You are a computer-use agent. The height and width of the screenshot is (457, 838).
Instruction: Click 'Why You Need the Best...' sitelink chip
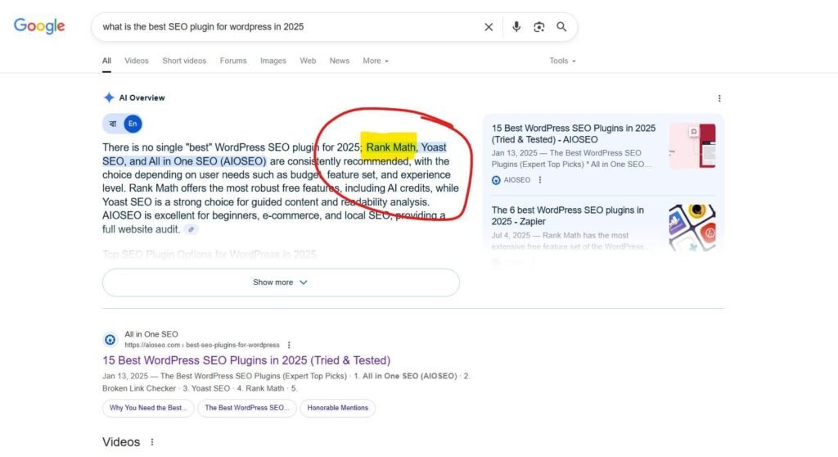click(148, 408)
